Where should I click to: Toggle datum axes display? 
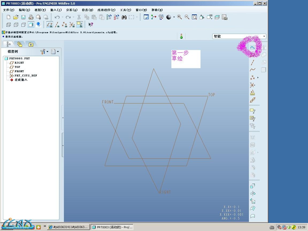57,25
